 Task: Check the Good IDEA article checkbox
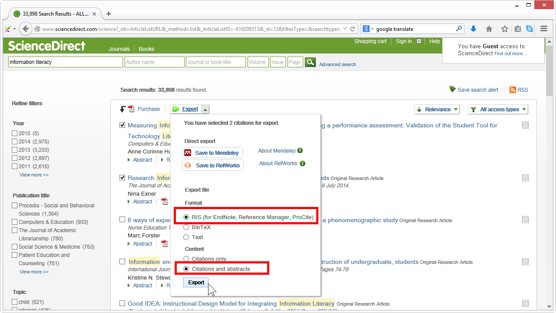coord(122,303)
